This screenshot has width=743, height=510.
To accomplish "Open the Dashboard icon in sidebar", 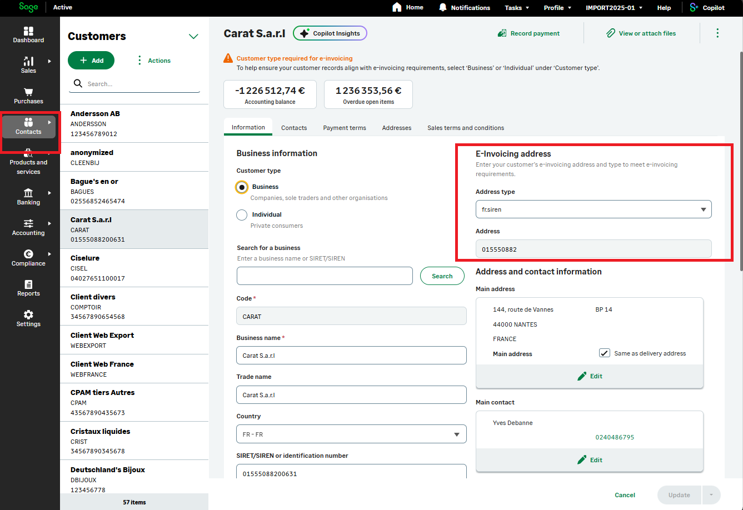I will pyautogui.click(x=28, y=31).
